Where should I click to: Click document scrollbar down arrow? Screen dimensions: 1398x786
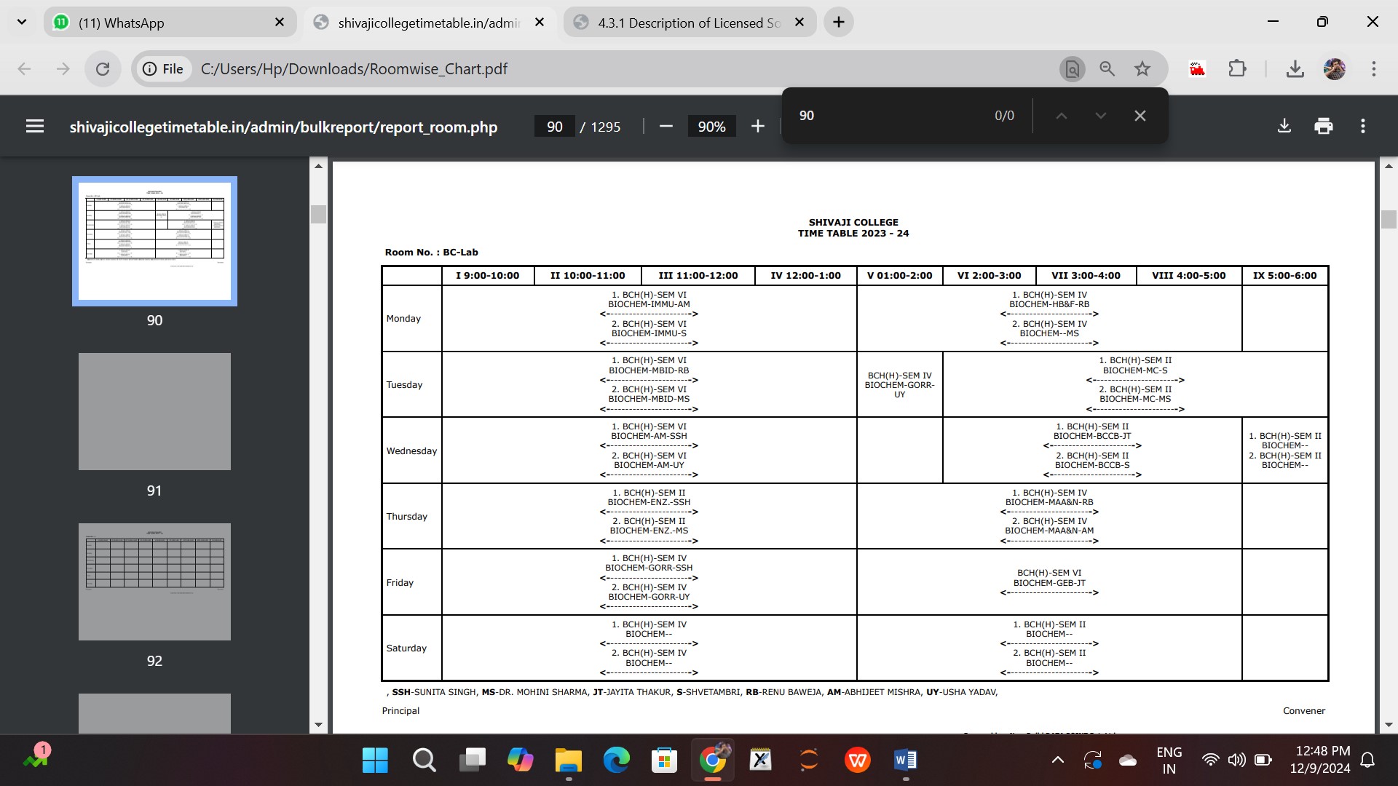(1389, 725)
